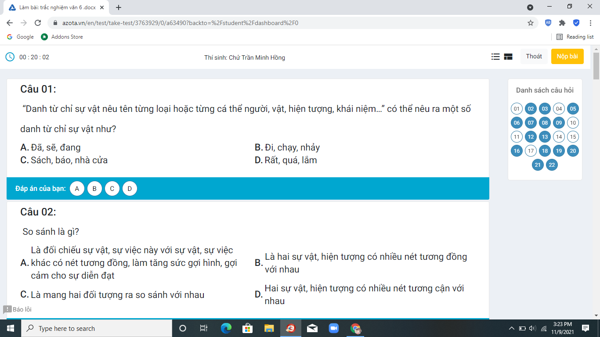
Task: Jump to question 11 in list
Action: 517,137
